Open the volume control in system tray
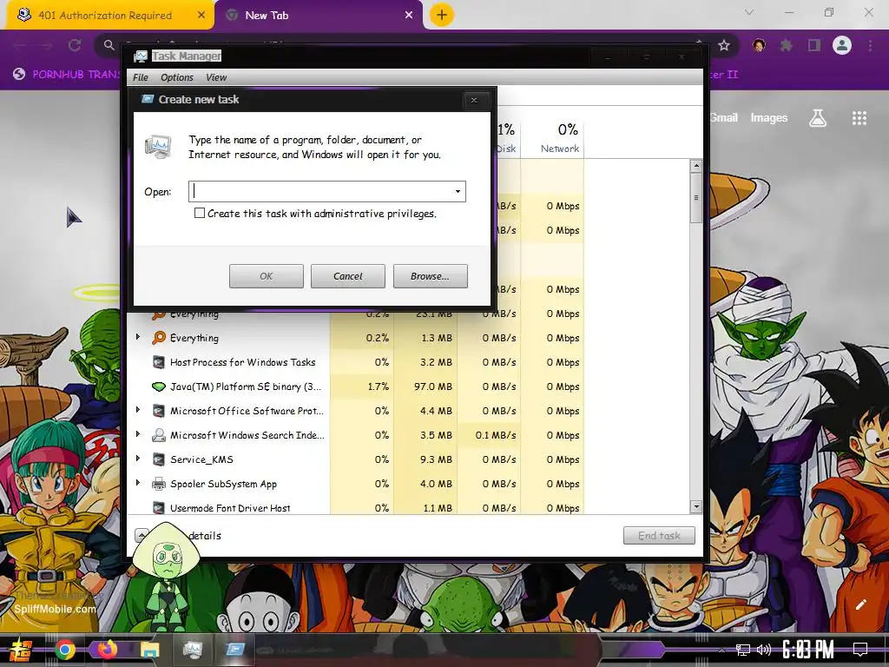The width and height of the screenshot is (889, 667). pos(764,650)
